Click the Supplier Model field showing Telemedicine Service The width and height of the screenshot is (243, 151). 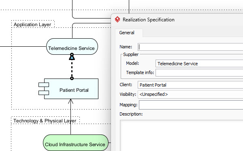[x=199, y=64]
